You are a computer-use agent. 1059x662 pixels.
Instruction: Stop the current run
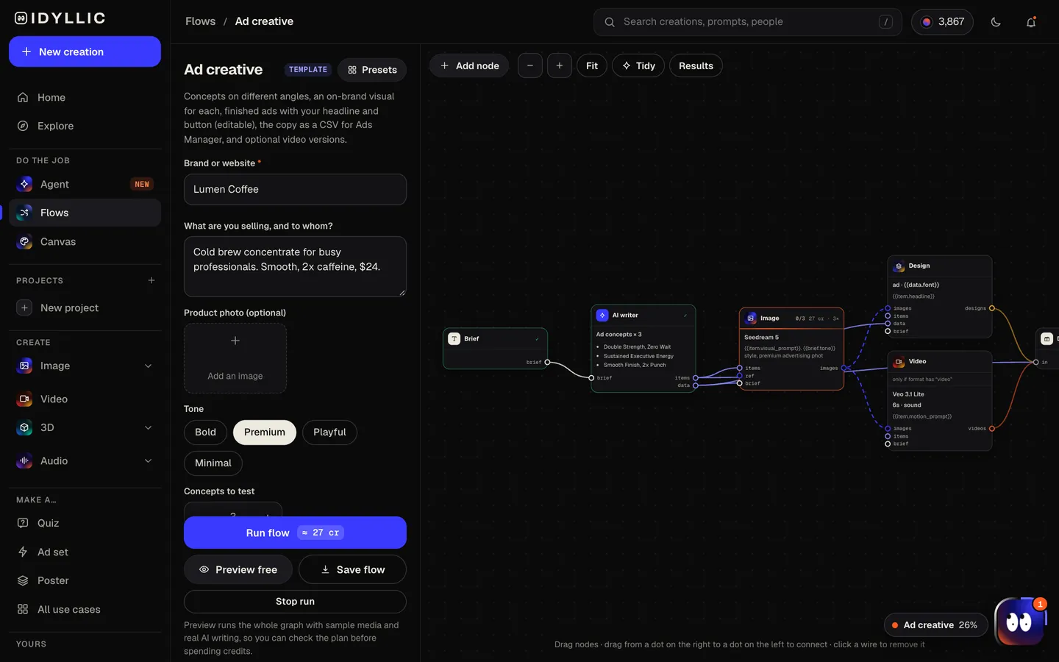coord(295,601)
